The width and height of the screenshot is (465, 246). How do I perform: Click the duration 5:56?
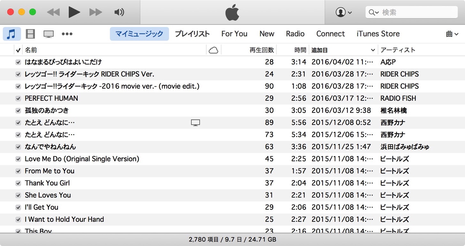(299, 122)
